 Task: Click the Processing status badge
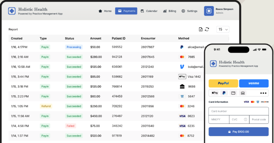74,47
